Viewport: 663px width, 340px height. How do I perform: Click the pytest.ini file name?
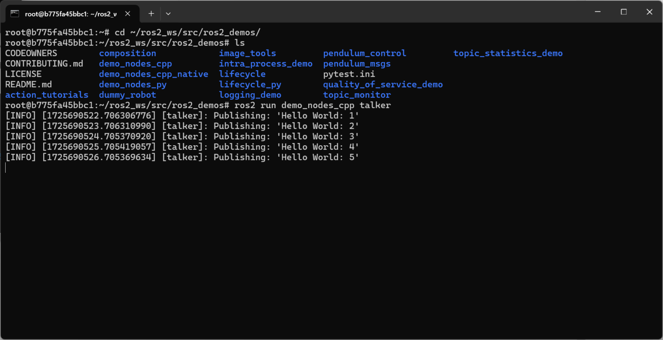[x=349, y=74]
